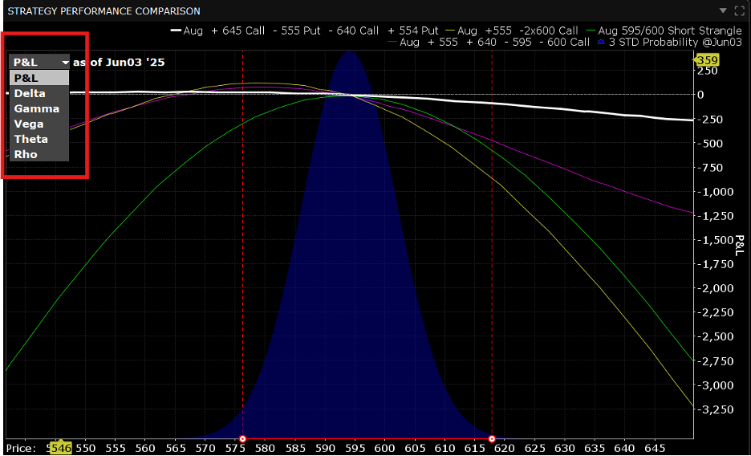Maximize the Strategy Performance Comparison panel
The height and width of the screenshot is (456, 751).
pyautogui.click(x=739, y=10)
